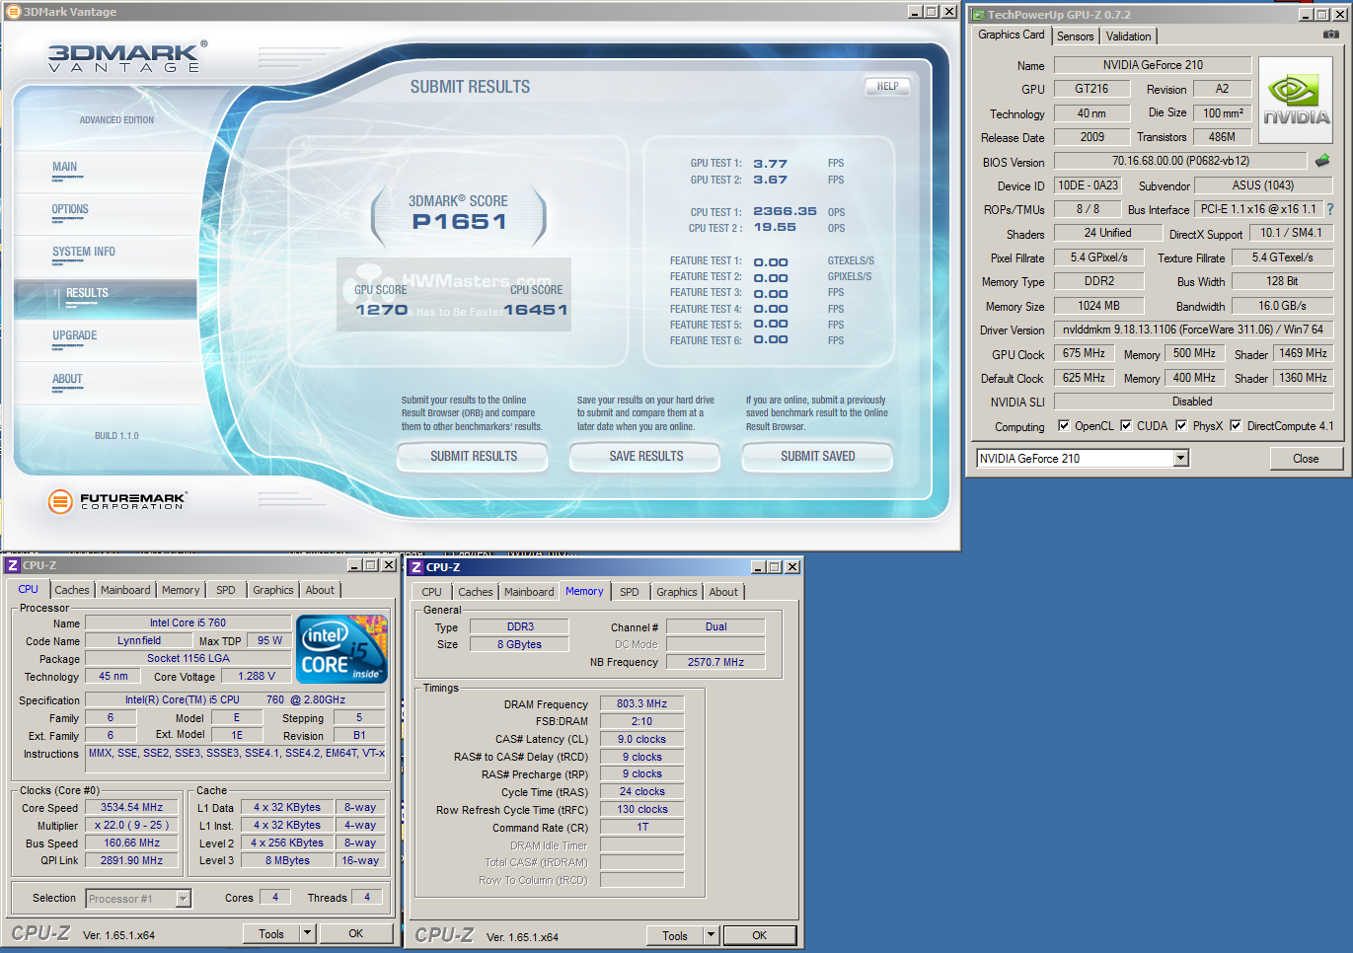Viewport: 1353px width, 953px height.
Task: Click the NVIDIA logo in GPU-Z
Action: tap(1296, 100)
